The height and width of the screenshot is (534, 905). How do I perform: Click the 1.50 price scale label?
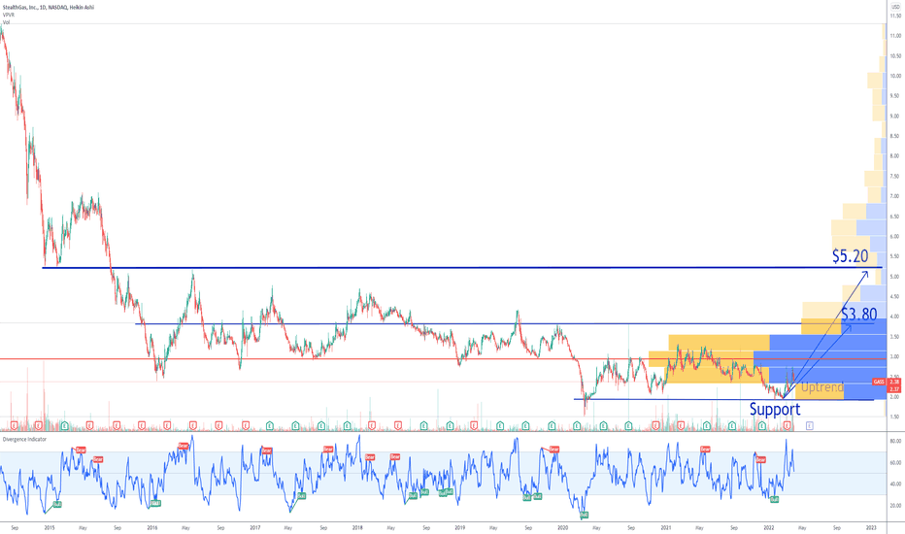pos(894,417)
